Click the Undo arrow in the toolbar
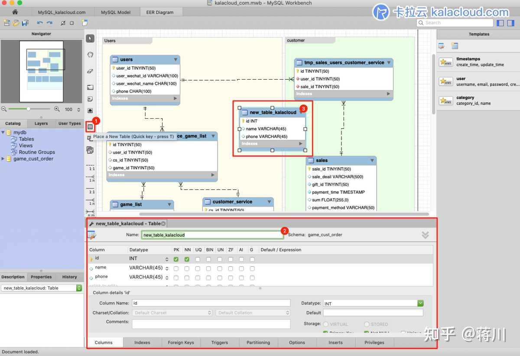Screen dimensions: 520x356 (39, 23)
